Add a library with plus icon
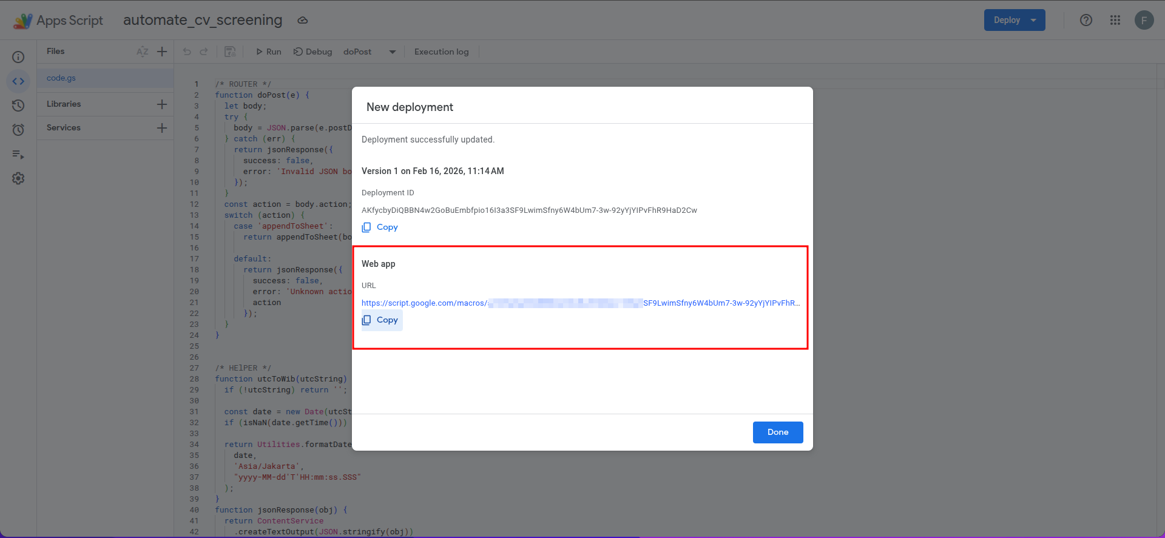 tap(162, 104)
